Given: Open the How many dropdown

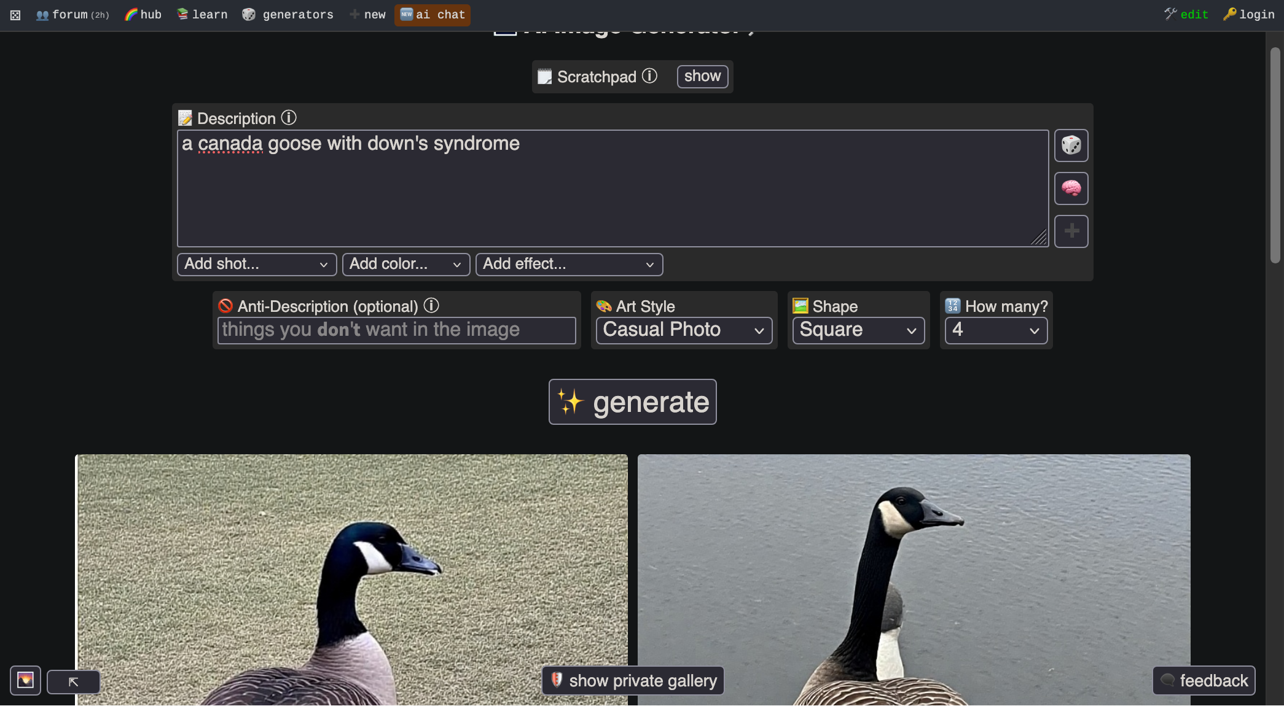Looking at the screenshot, I should click(x=996, y=330).
